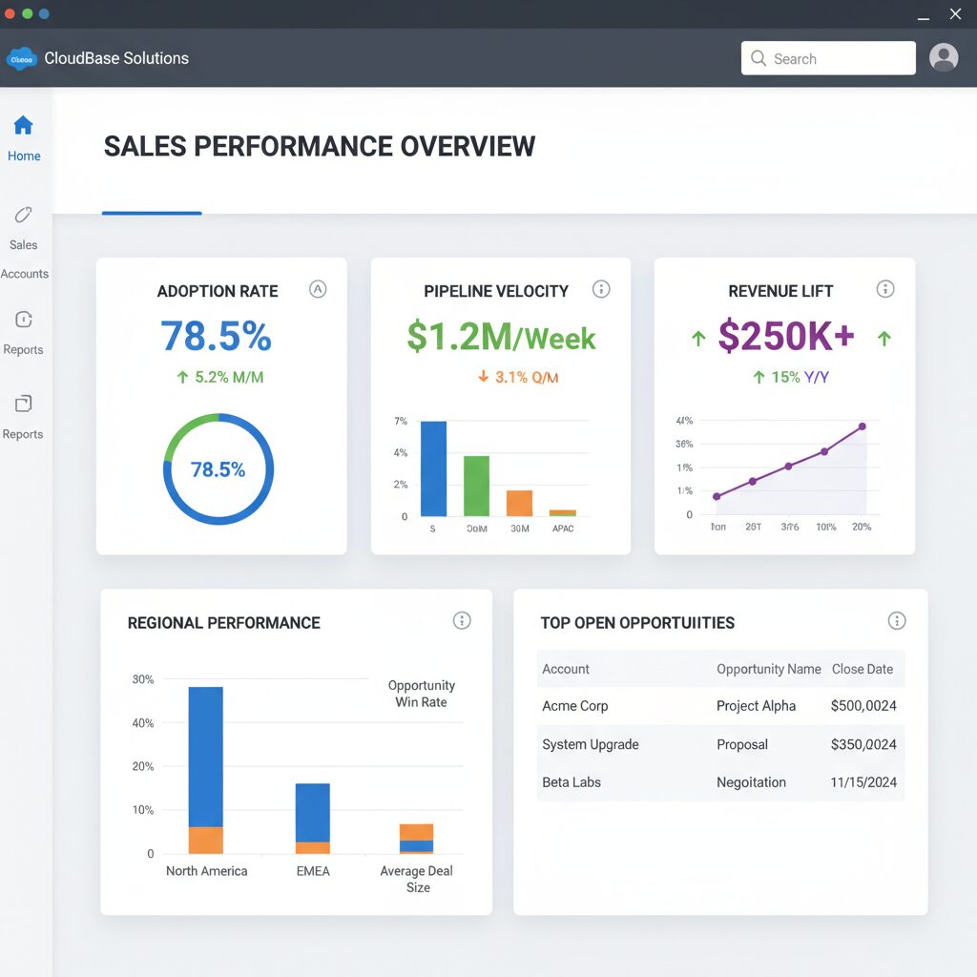Click the Adoption Rate card circle icon
Screen dimensions: 977x977
point(318,289)
